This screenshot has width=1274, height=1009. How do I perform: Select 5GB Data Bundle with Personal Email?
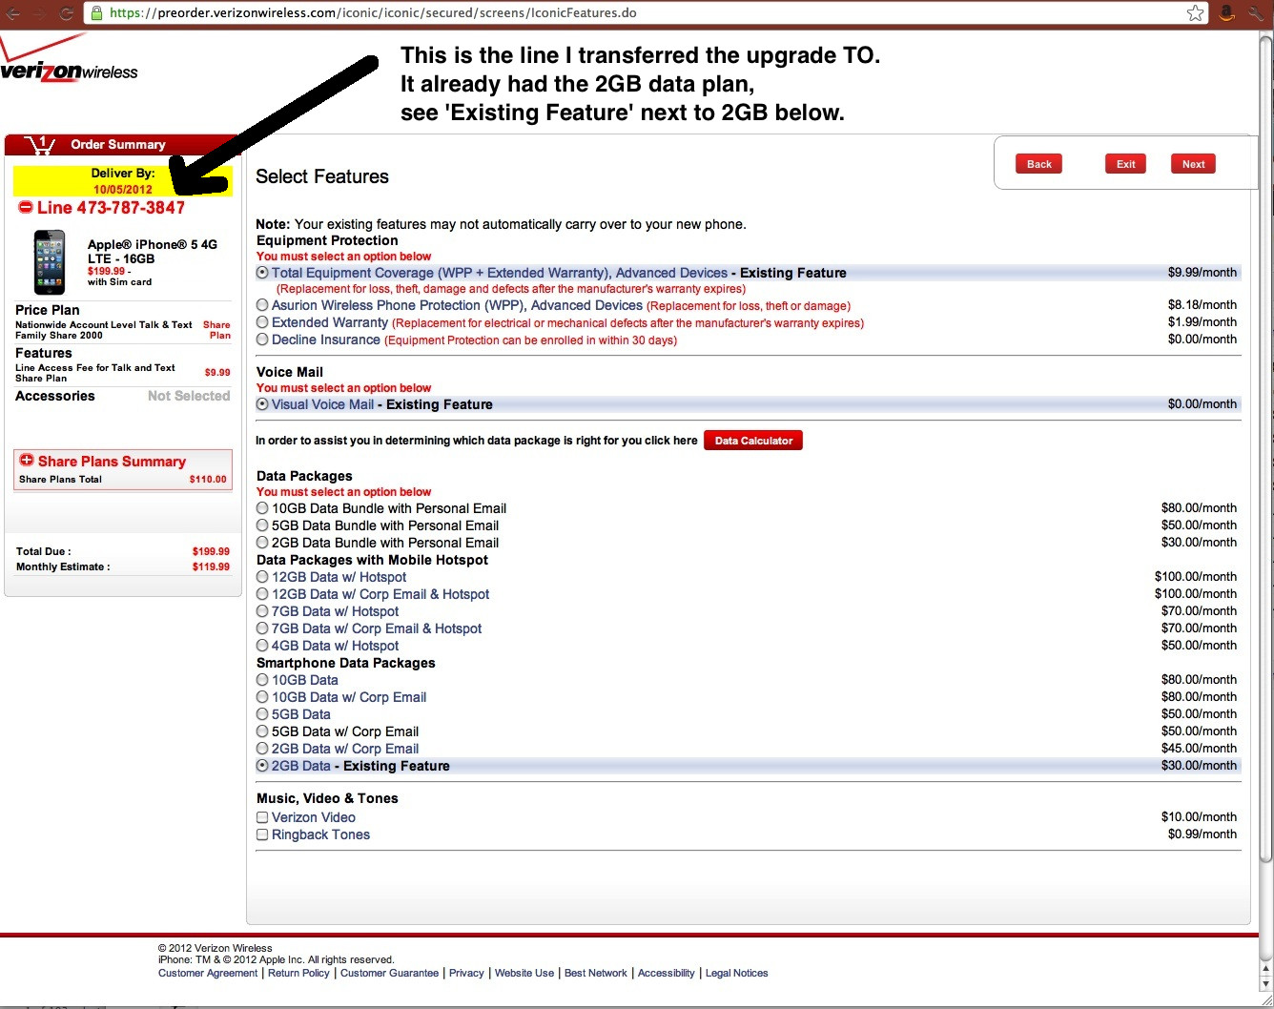(262, 525)
